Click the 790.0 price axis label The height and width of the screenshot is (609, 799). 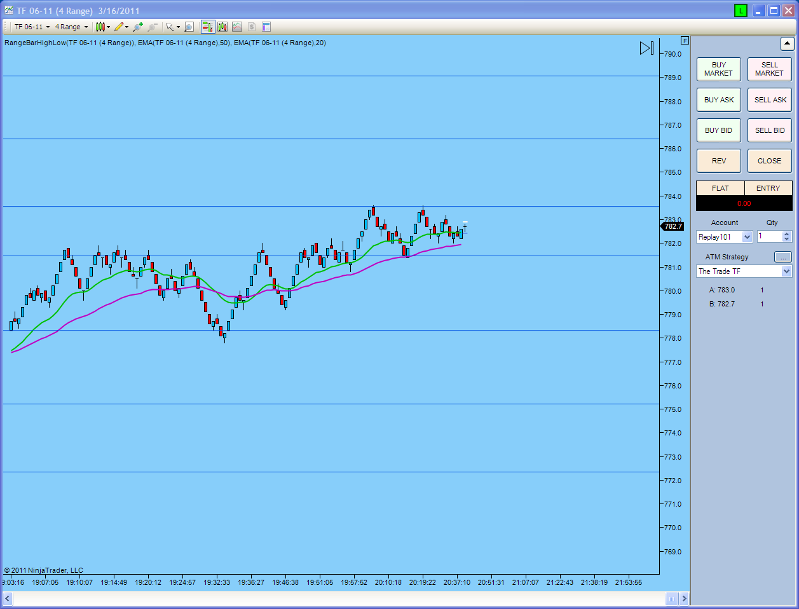tap(673, 54)
